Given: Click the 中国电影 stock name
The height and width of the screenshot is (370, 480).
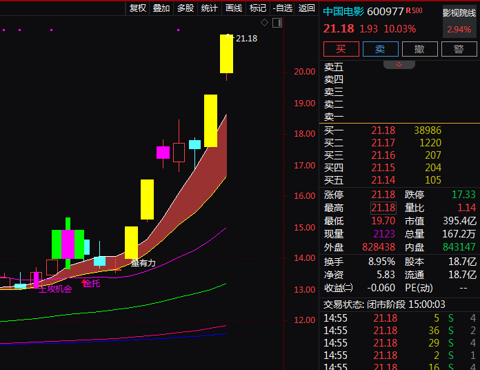Looking at the screenshot, I should tap(343, 12).
